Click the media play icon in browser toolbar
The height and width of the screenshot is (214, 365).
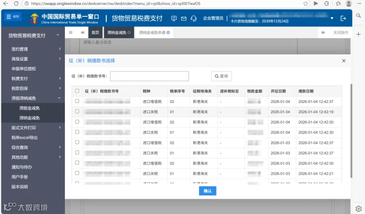point(316,4)
